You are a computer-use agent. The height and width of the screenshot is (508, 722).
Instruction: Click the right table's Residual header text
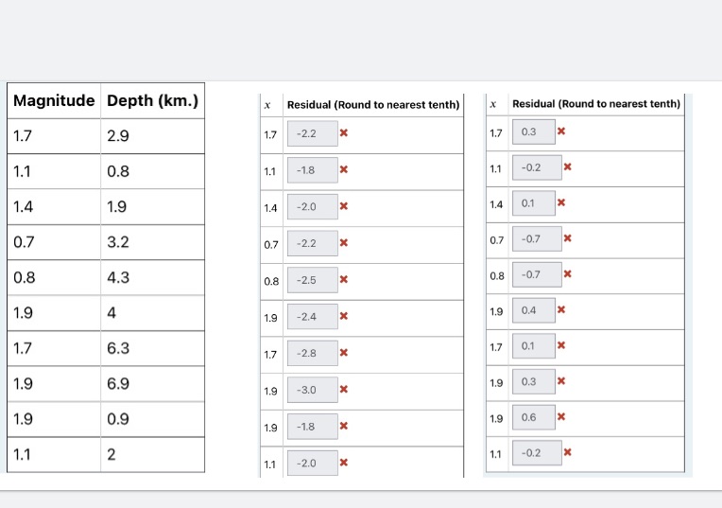click(x=595, y=104)
